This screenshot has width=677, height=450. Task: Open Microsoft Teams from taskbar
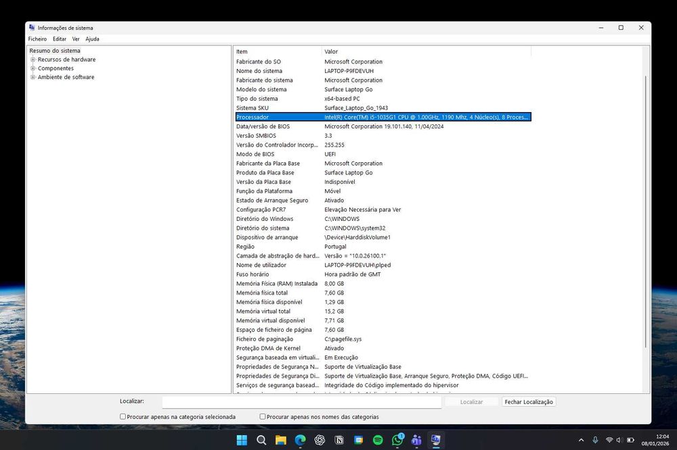(x=416, y=440)
